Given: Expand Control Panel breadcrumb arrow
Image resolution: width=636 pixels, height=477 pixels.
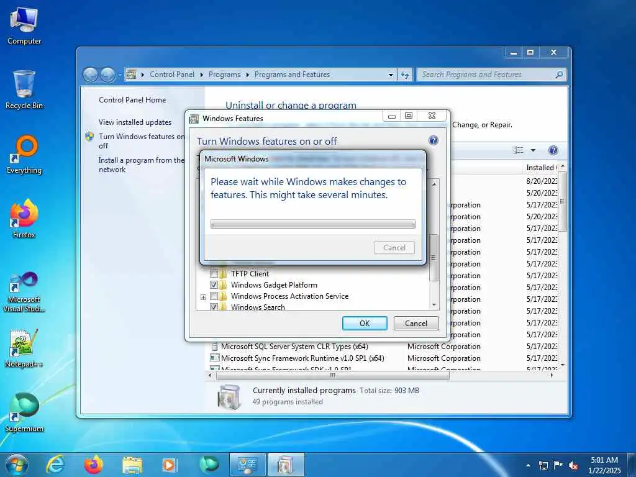Looking at the screenshot, I should (202, 75).
